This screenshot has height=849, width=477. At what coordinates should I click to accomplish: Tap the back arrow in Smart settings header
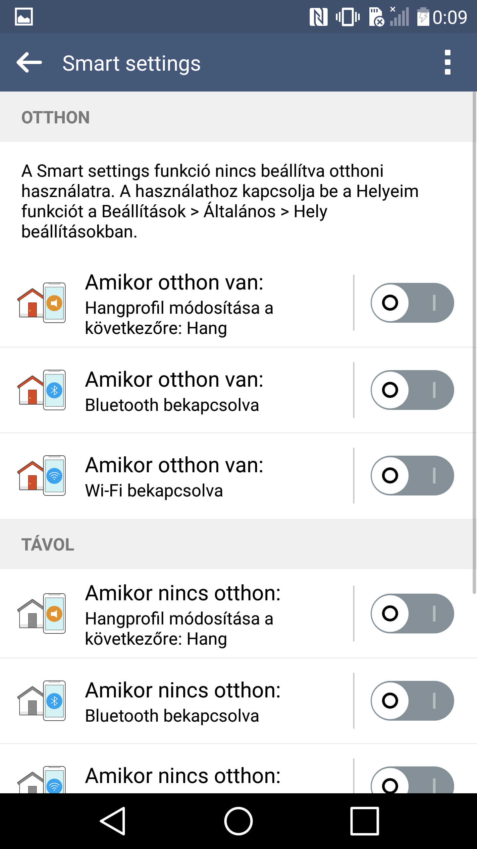29,62
